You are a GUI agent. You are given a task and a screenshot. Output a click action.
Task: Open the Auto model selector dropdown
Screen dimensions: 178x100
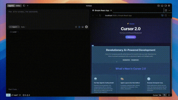24,27
